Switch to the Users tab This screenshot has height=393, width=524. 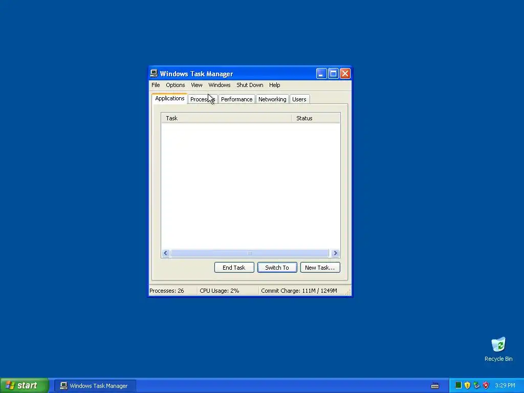[x=299, y=99]
